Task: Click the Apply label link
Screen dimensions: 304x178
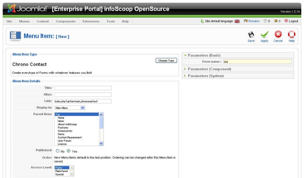Action: tap(264, 41)
